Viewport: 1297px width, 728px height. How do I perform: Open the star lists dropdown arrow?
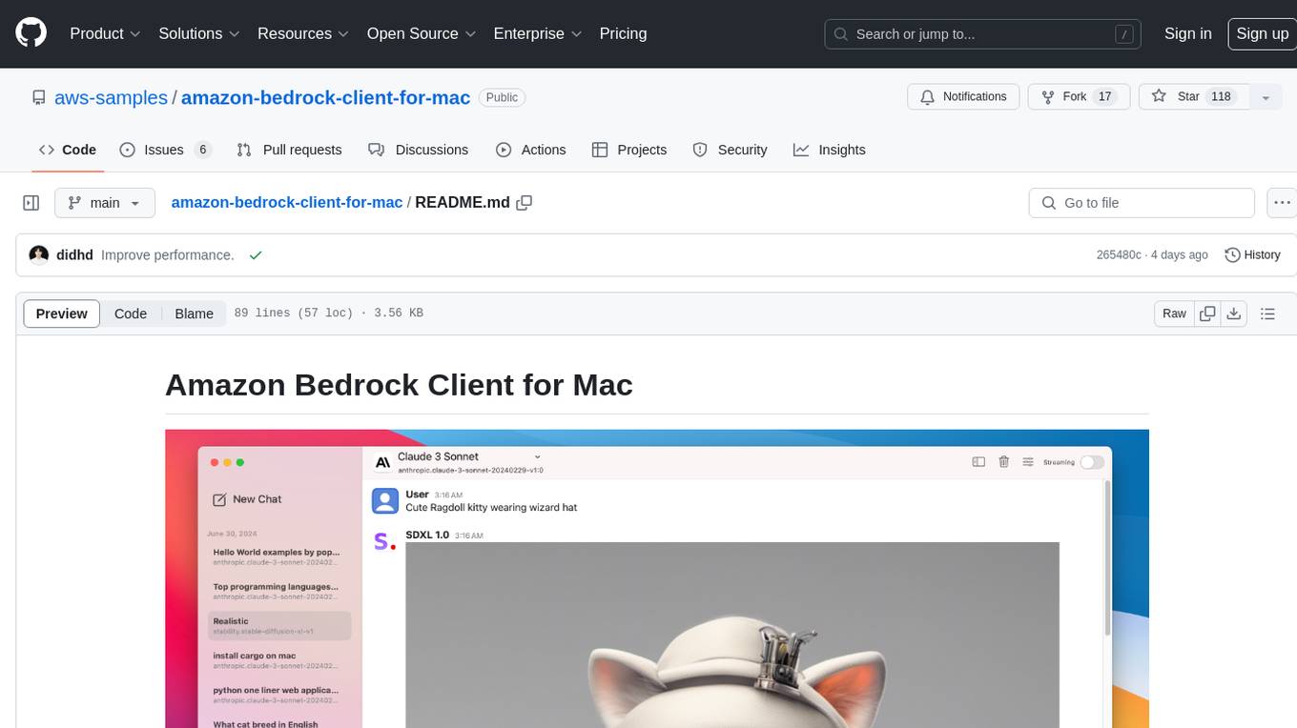(1265, 97)
